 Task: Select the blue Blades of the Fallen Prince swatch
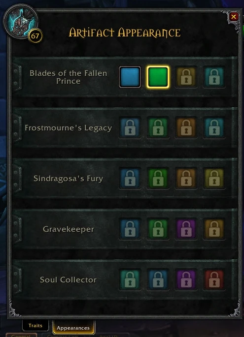click(130, 77)
